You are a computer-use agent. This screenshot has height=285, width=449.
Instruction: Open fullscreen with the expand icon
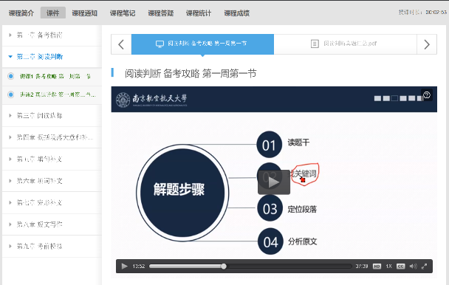424,267
